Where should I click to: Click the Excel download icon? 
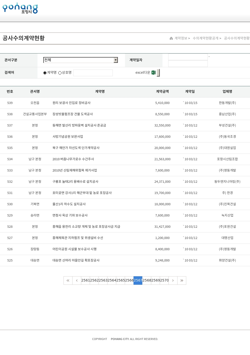[154, 72]
